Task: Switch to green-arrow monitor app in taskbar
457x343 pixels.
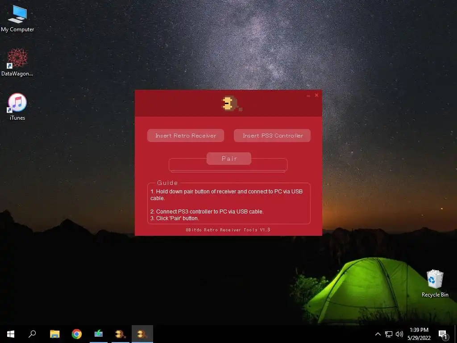Action: (x=99, y=334)
